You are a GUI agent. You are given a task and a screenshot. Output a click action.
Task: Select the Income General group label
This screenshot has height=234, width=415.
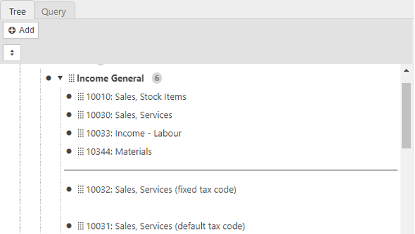click(110, 79)
